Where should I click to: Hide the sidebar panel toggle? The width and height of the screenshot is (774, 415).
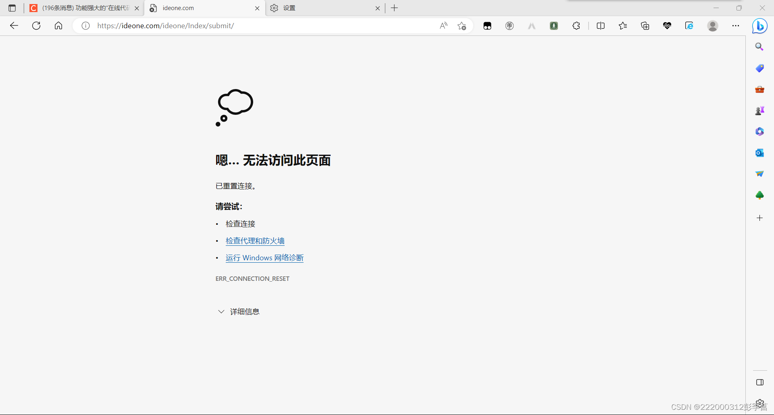760,382
